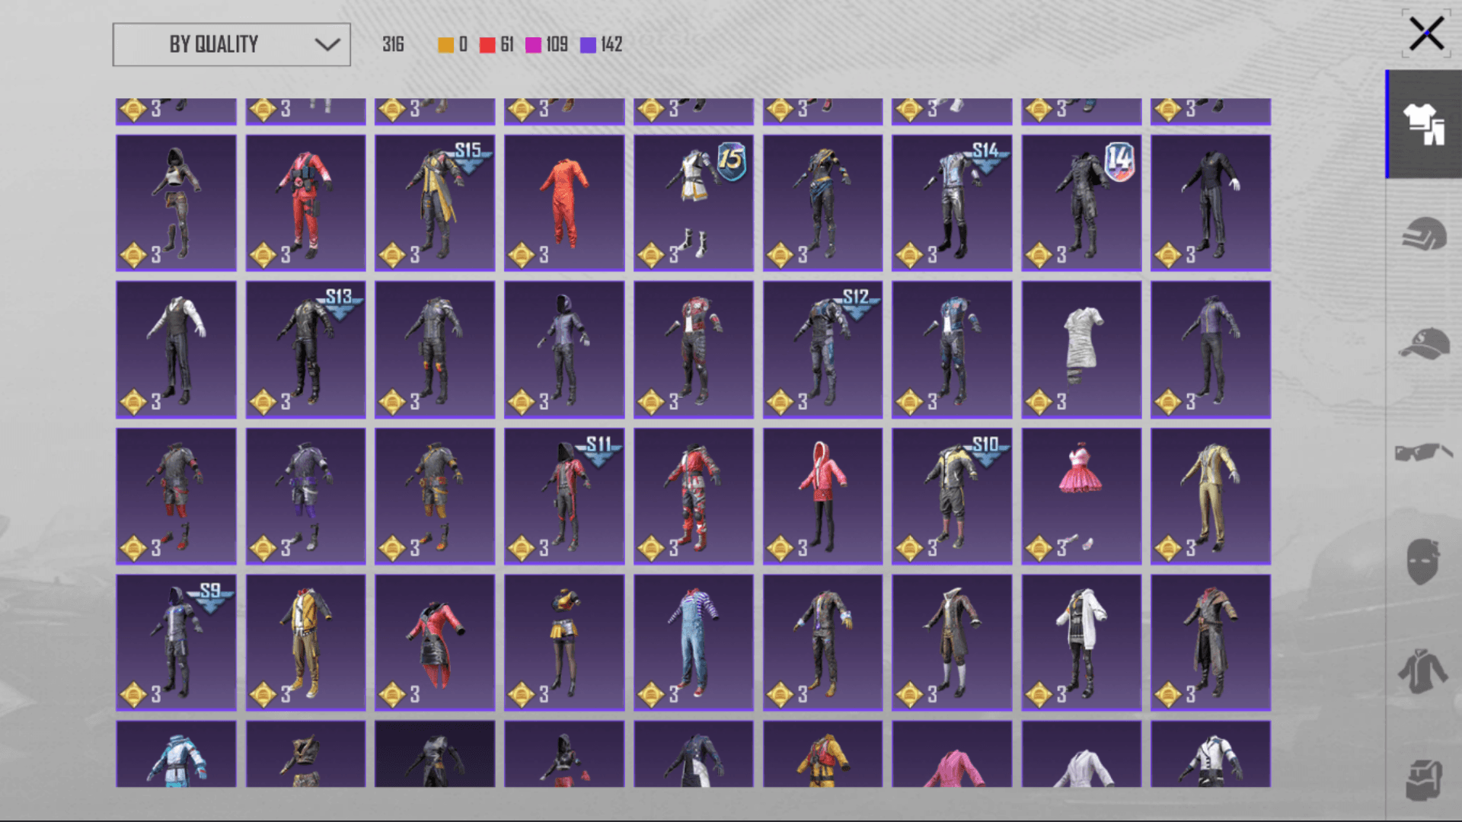Select the yellow jacket khaki pants outfit
This screenshot has height=822, width=1462.
coord(305,642)
